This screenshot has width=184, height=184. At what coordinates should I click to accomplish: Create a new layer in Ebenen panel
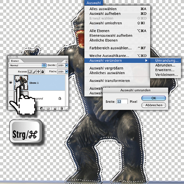(55, 108)
